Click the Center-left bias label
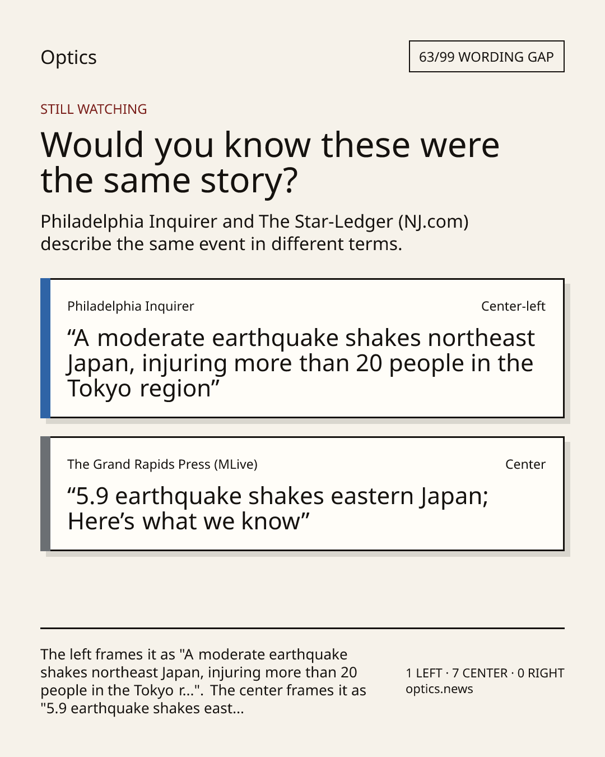Viewport: 605px width, 757px height. click(513, 306)
